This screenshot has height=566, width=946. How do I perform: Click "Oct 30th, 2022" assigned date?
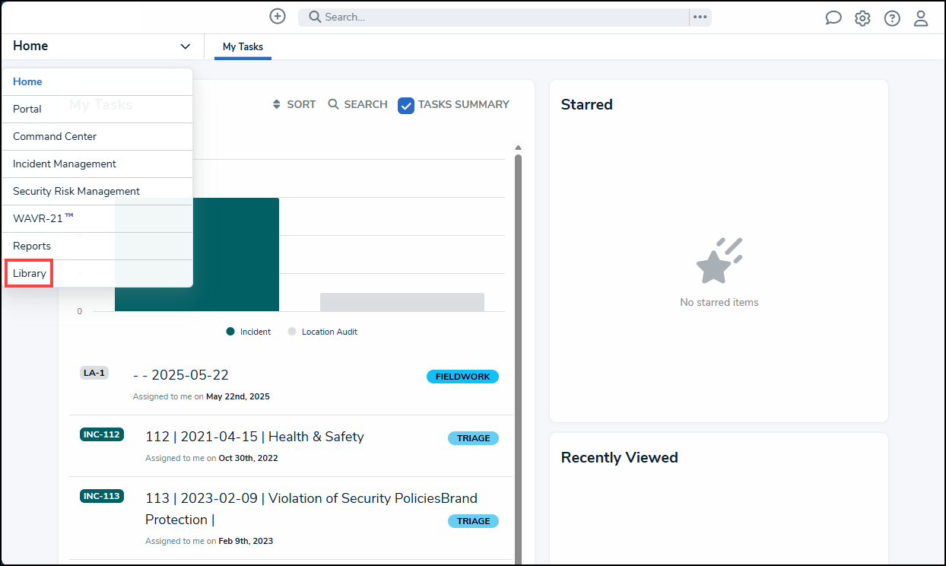click(248, 458)
